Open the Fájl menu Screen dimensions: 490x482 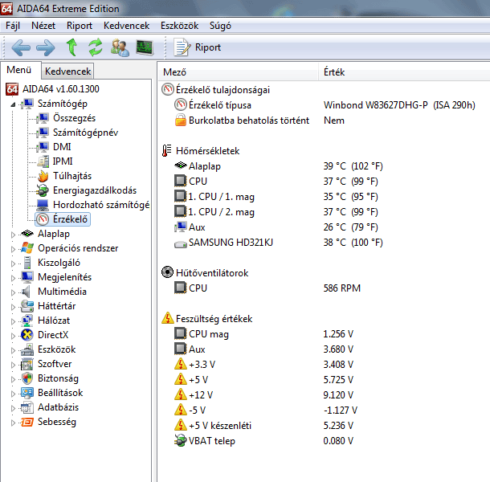coord(13,26)
